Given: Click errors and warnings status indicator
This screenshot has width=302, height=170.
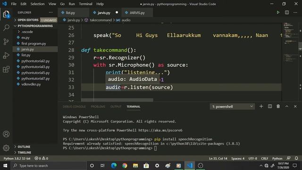Looking at the screenshot, I should point(41,159).
